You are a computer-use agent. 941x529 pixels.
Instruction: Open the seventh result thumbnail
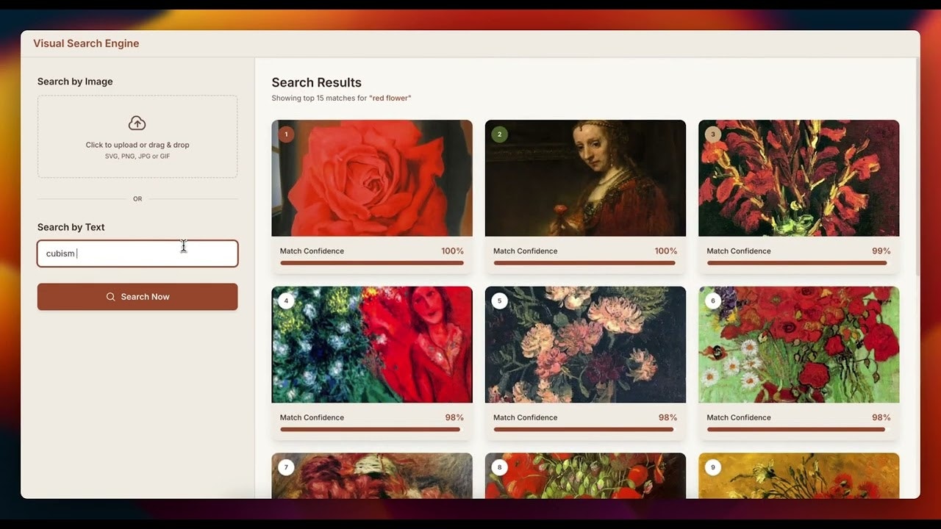click(x=372, y=476)
